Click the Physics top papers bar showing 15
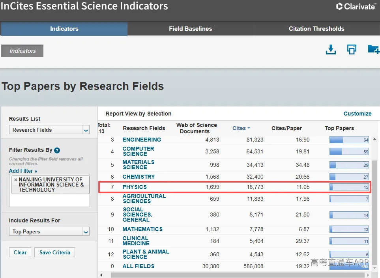This screenshot has width=380, height=278. [x=349, y=187]
